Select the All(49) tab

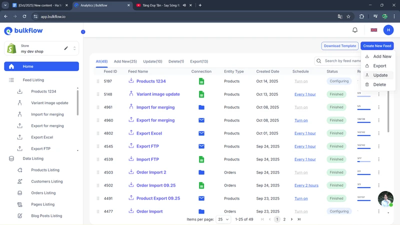click(x=101, y=61)
